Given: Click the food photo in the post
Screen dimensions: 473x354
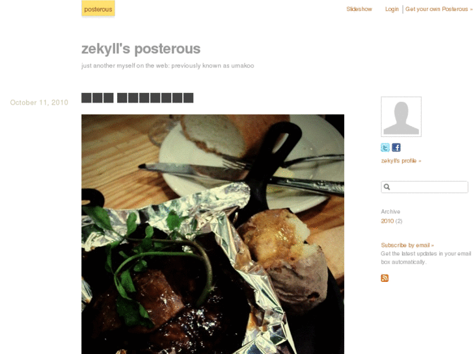Looking at the screenshot, I should 213,234.
